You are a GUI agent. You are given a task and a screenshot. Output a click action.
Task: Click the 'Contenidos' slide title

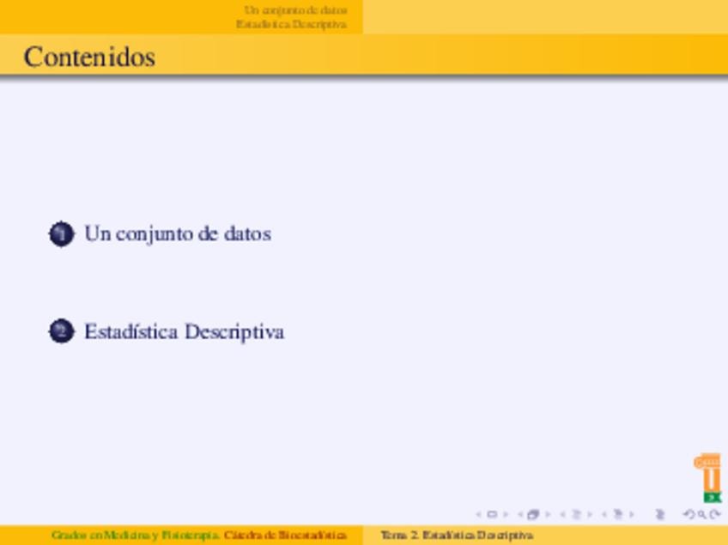coord(89,58)
